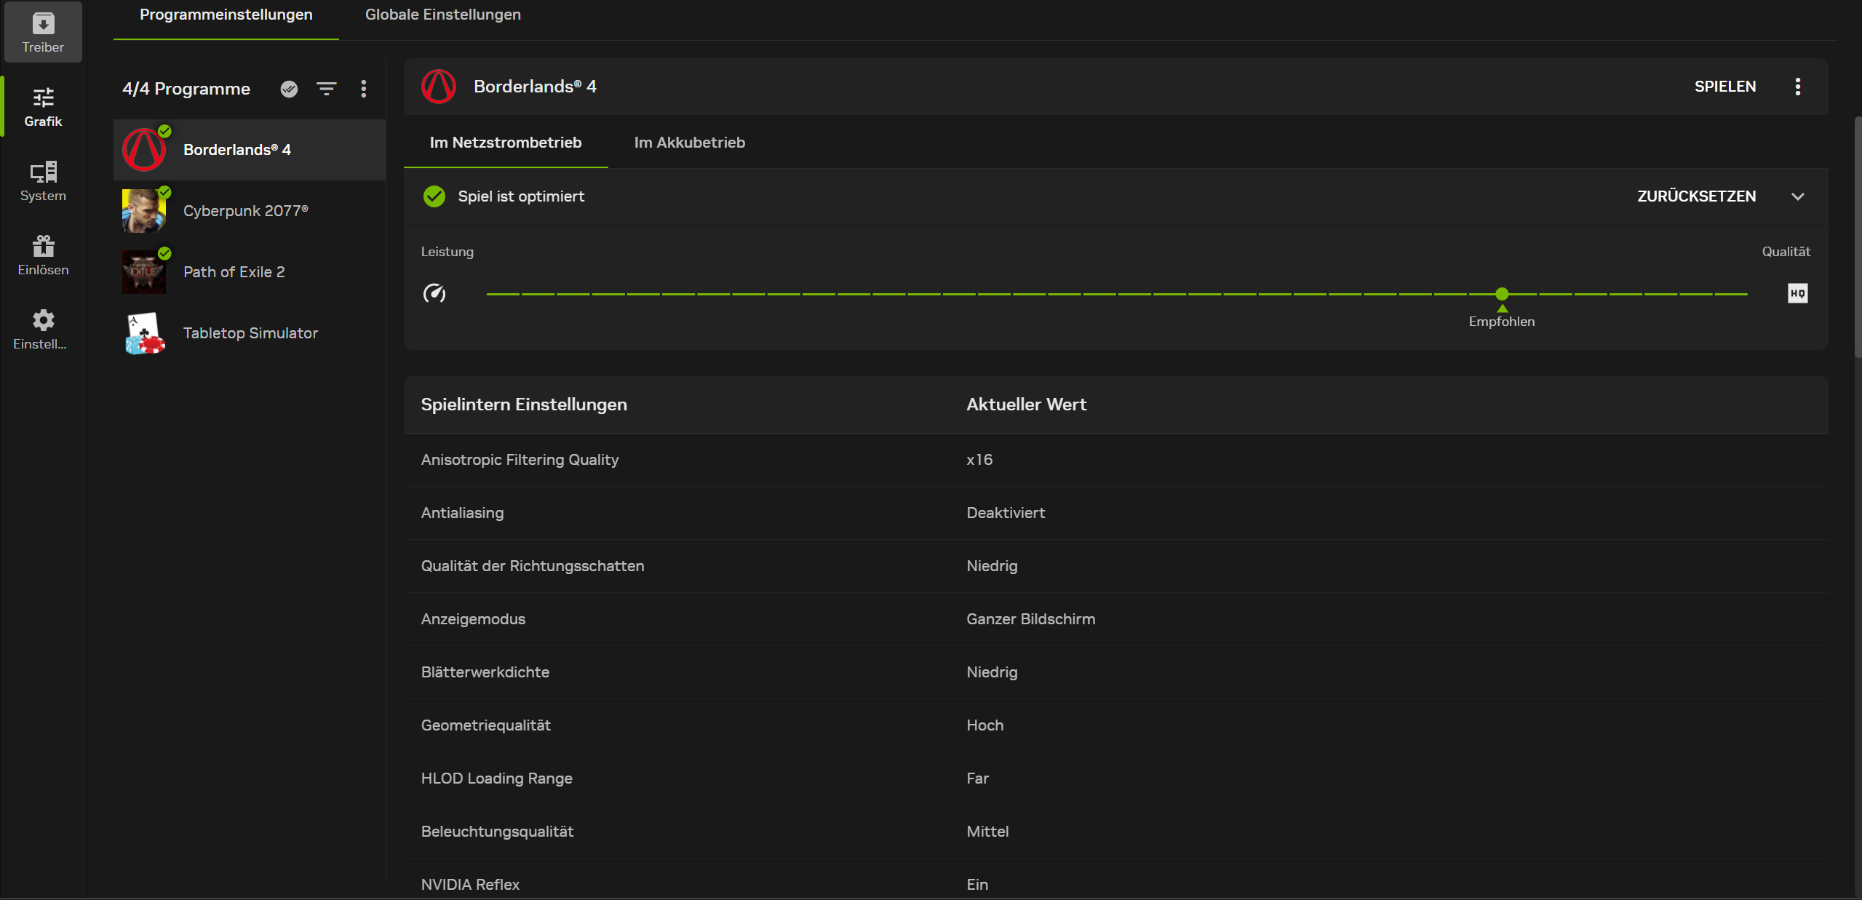Select Tabletop Simulator from program list
This screenshot has height=900, width=1862.
tap(250, 333)
